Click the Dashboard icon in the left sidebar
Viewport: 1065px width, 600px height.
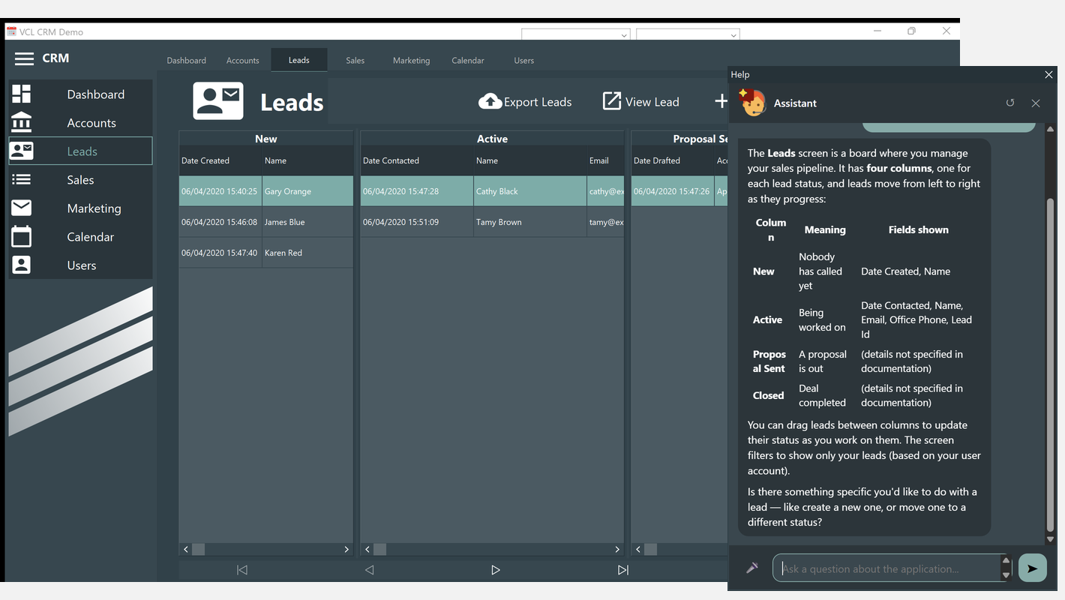[22, 94]
